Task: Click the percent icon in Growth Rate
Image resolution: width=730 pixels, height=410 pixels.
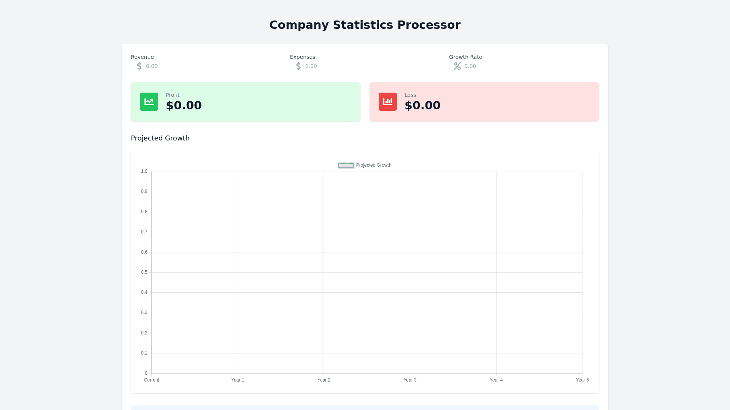Action: tap(457, 66)
